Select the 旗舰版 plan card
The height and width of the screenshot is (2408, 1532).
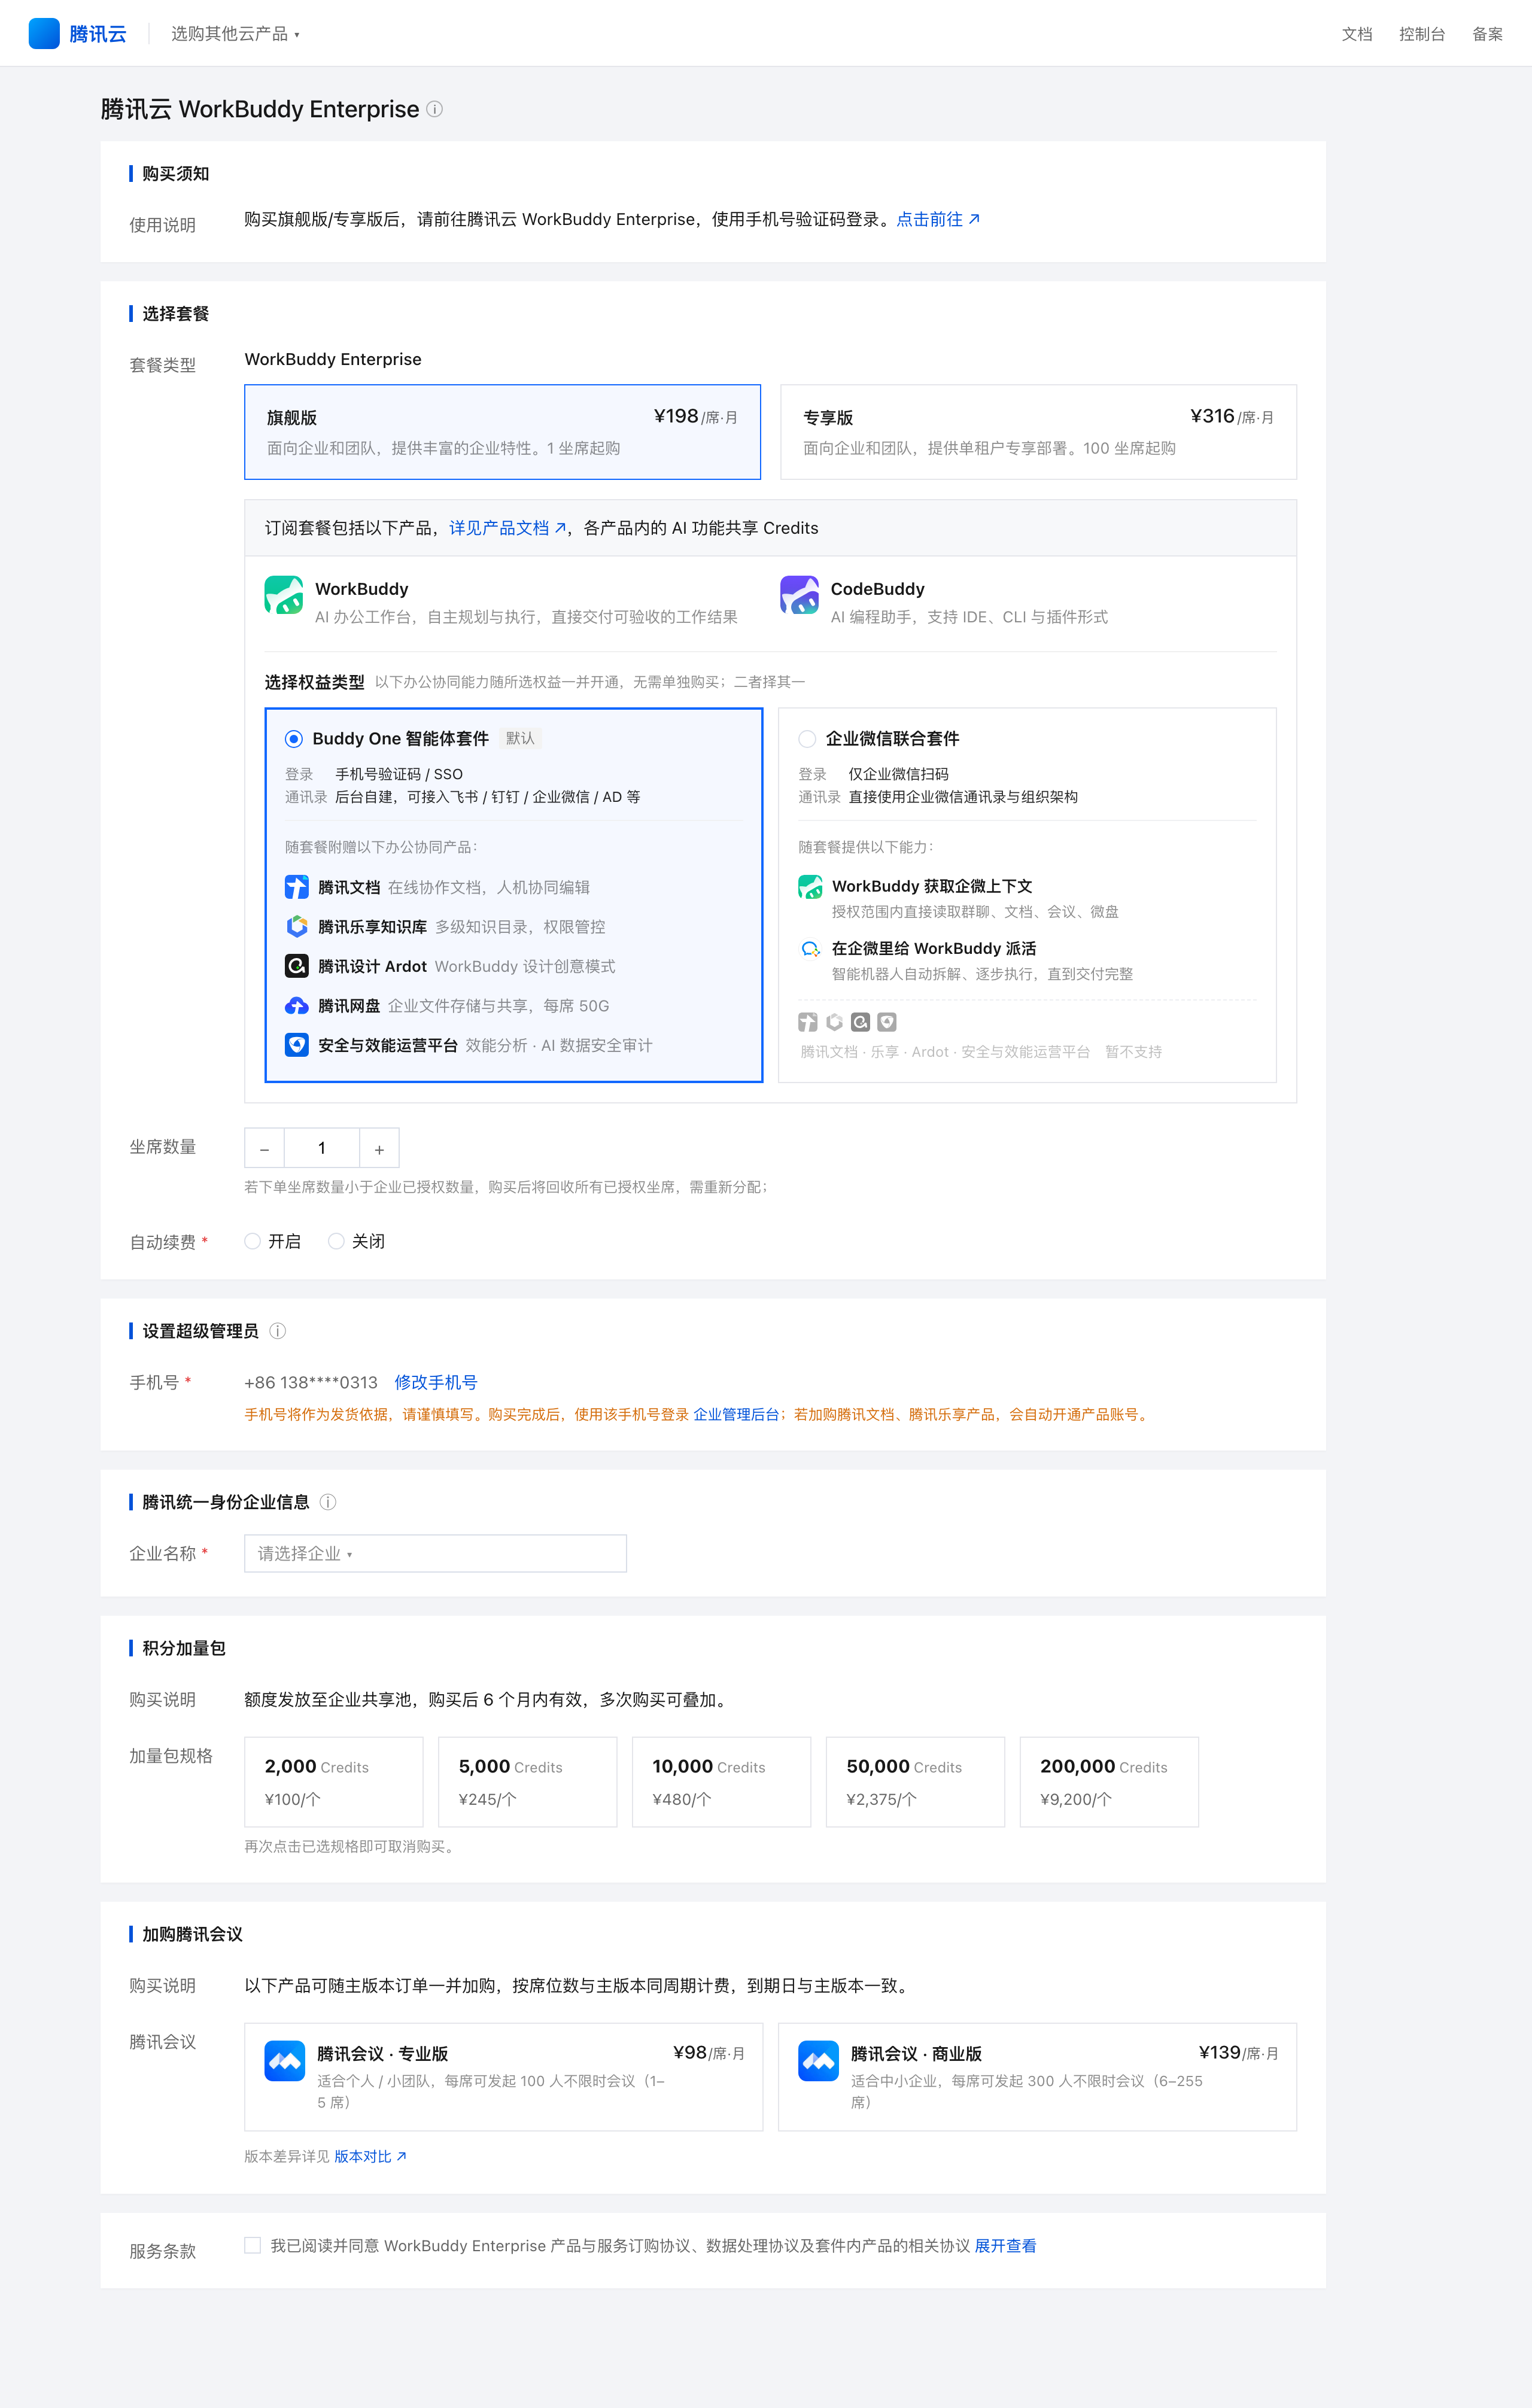pyautogui.click(x=502, y=432)
